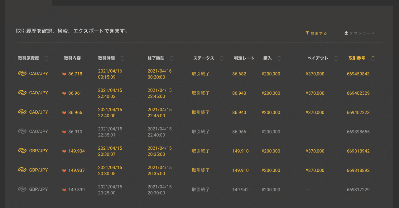The image size is (399, 208).
Task: Toggle the 取引番号 sort order
Action: point(373,58)
